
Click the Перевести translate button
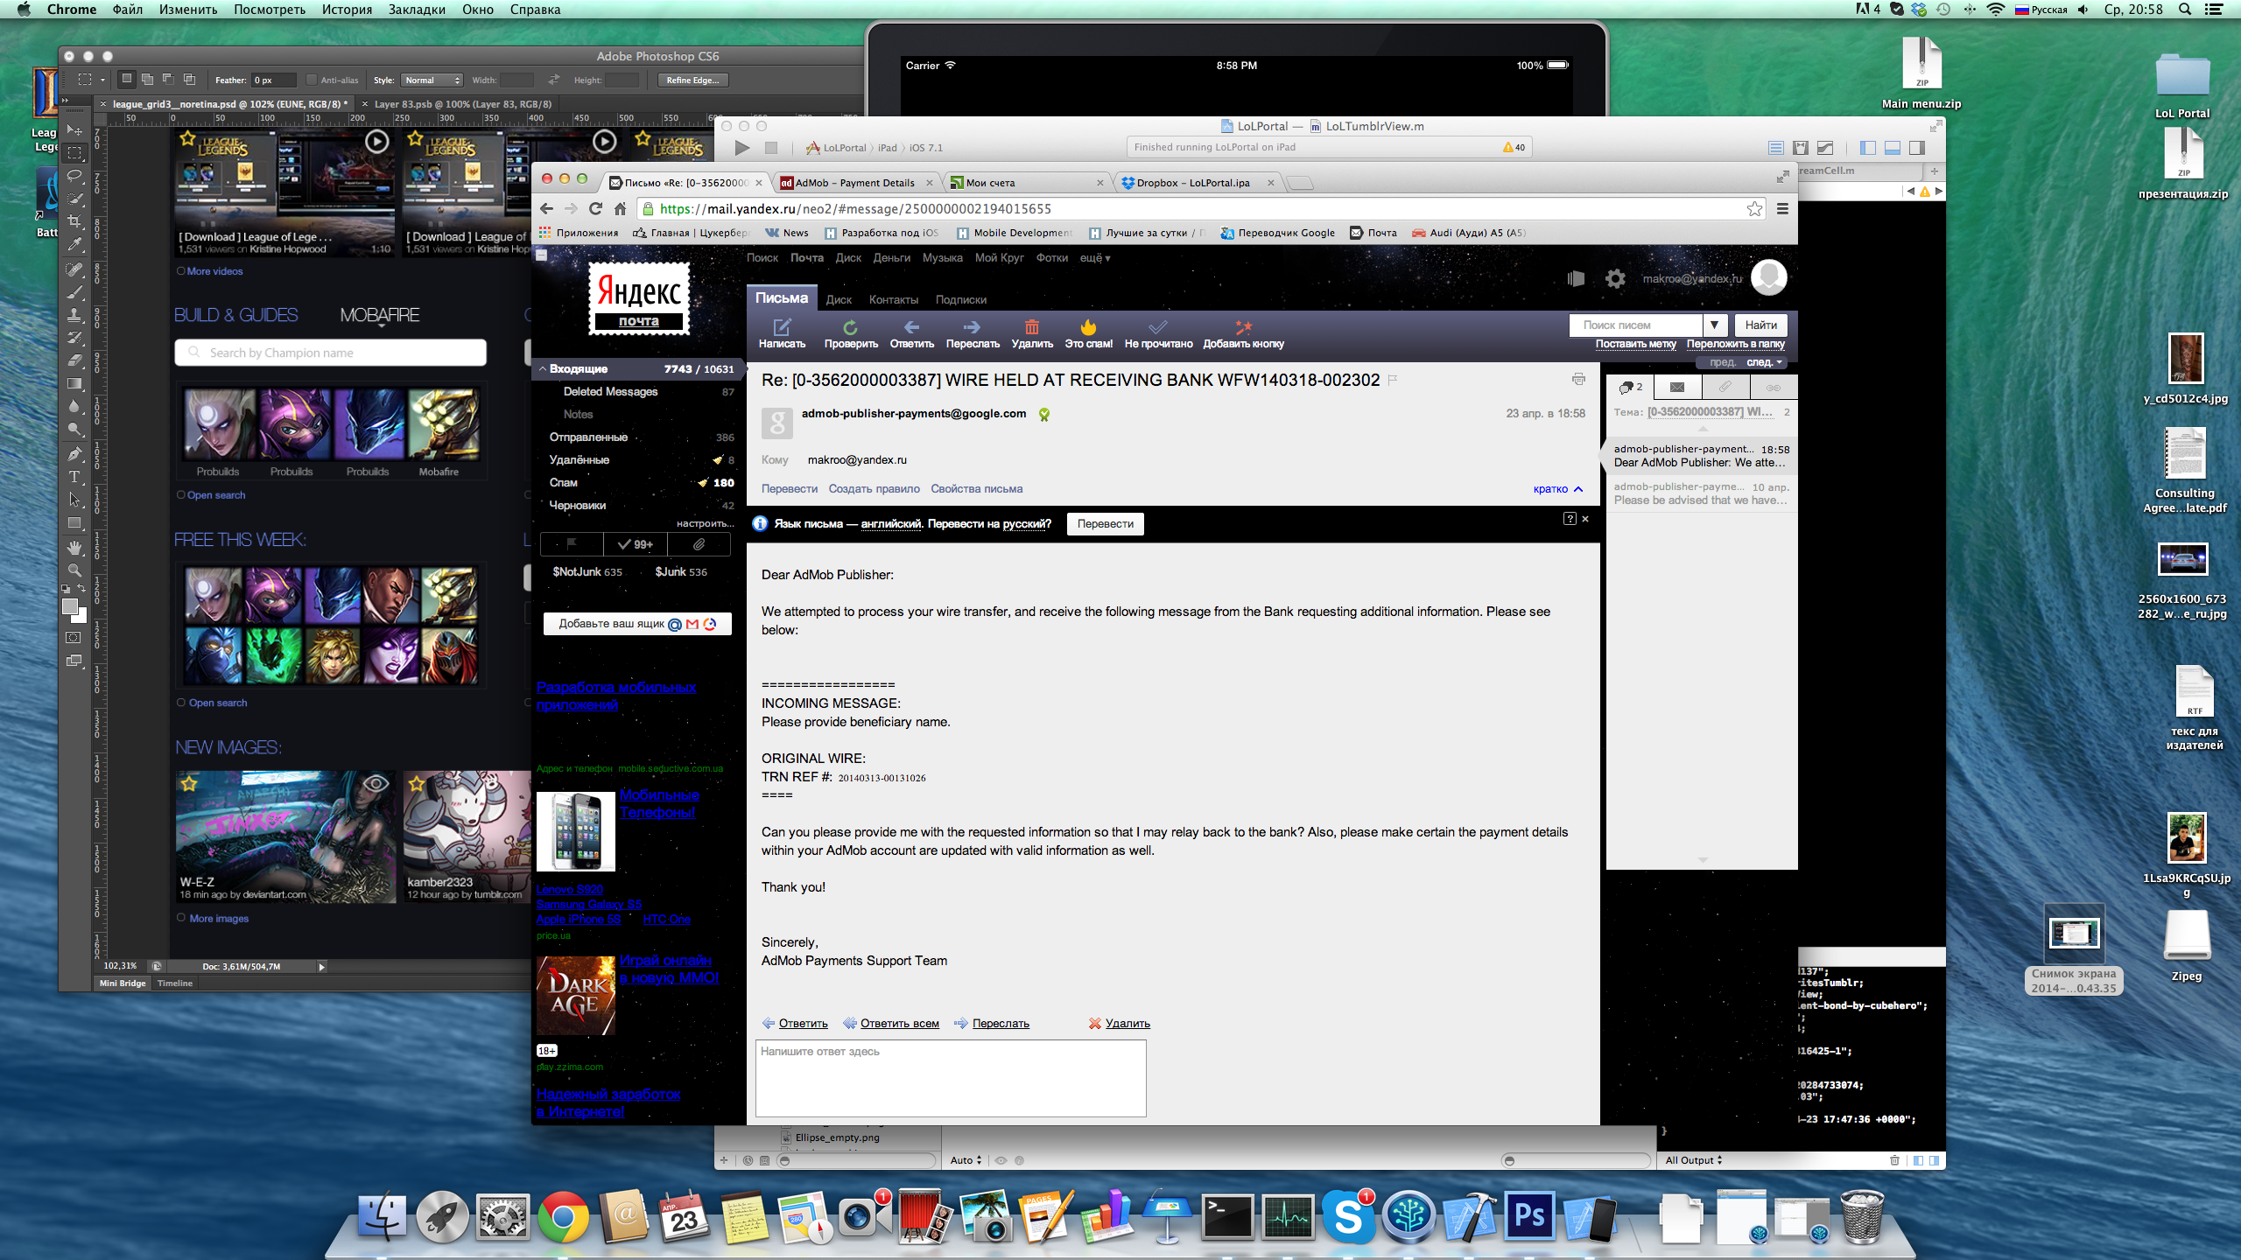1105,523
